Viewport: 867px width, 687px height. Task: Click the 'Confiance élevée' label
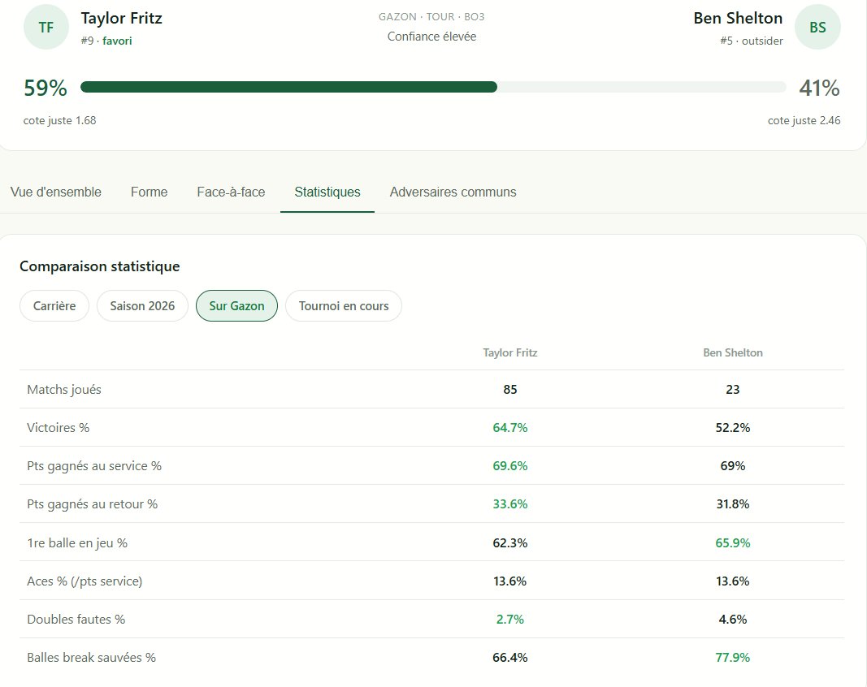coord(431,37)
